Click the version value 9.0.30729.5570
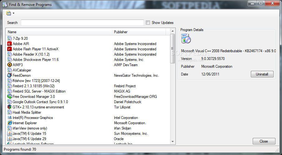Viewport: 282px width, 155px height. click(213, 59)
